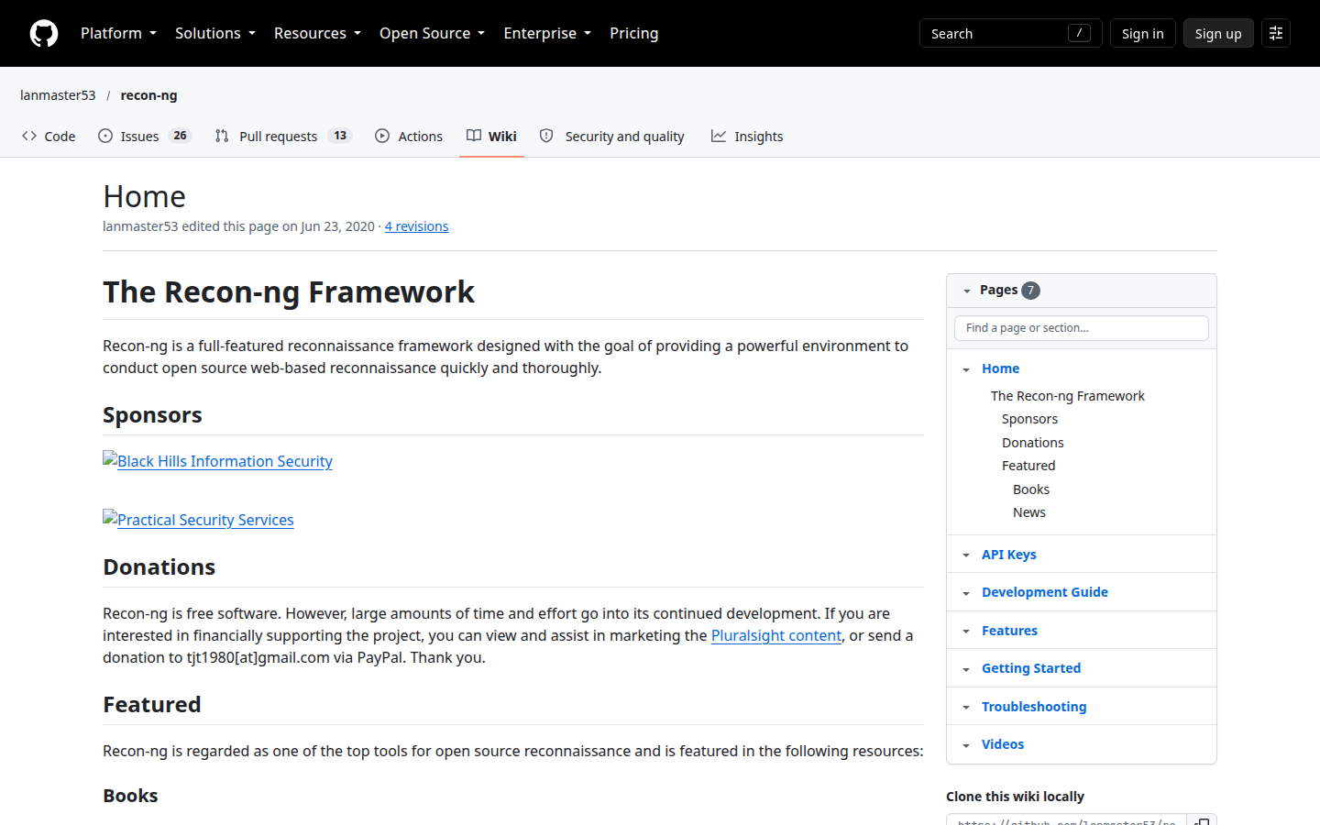The image size is (1320, 825).
Task: Click the Black Hills Information Security image
Action: click(217, 461)
